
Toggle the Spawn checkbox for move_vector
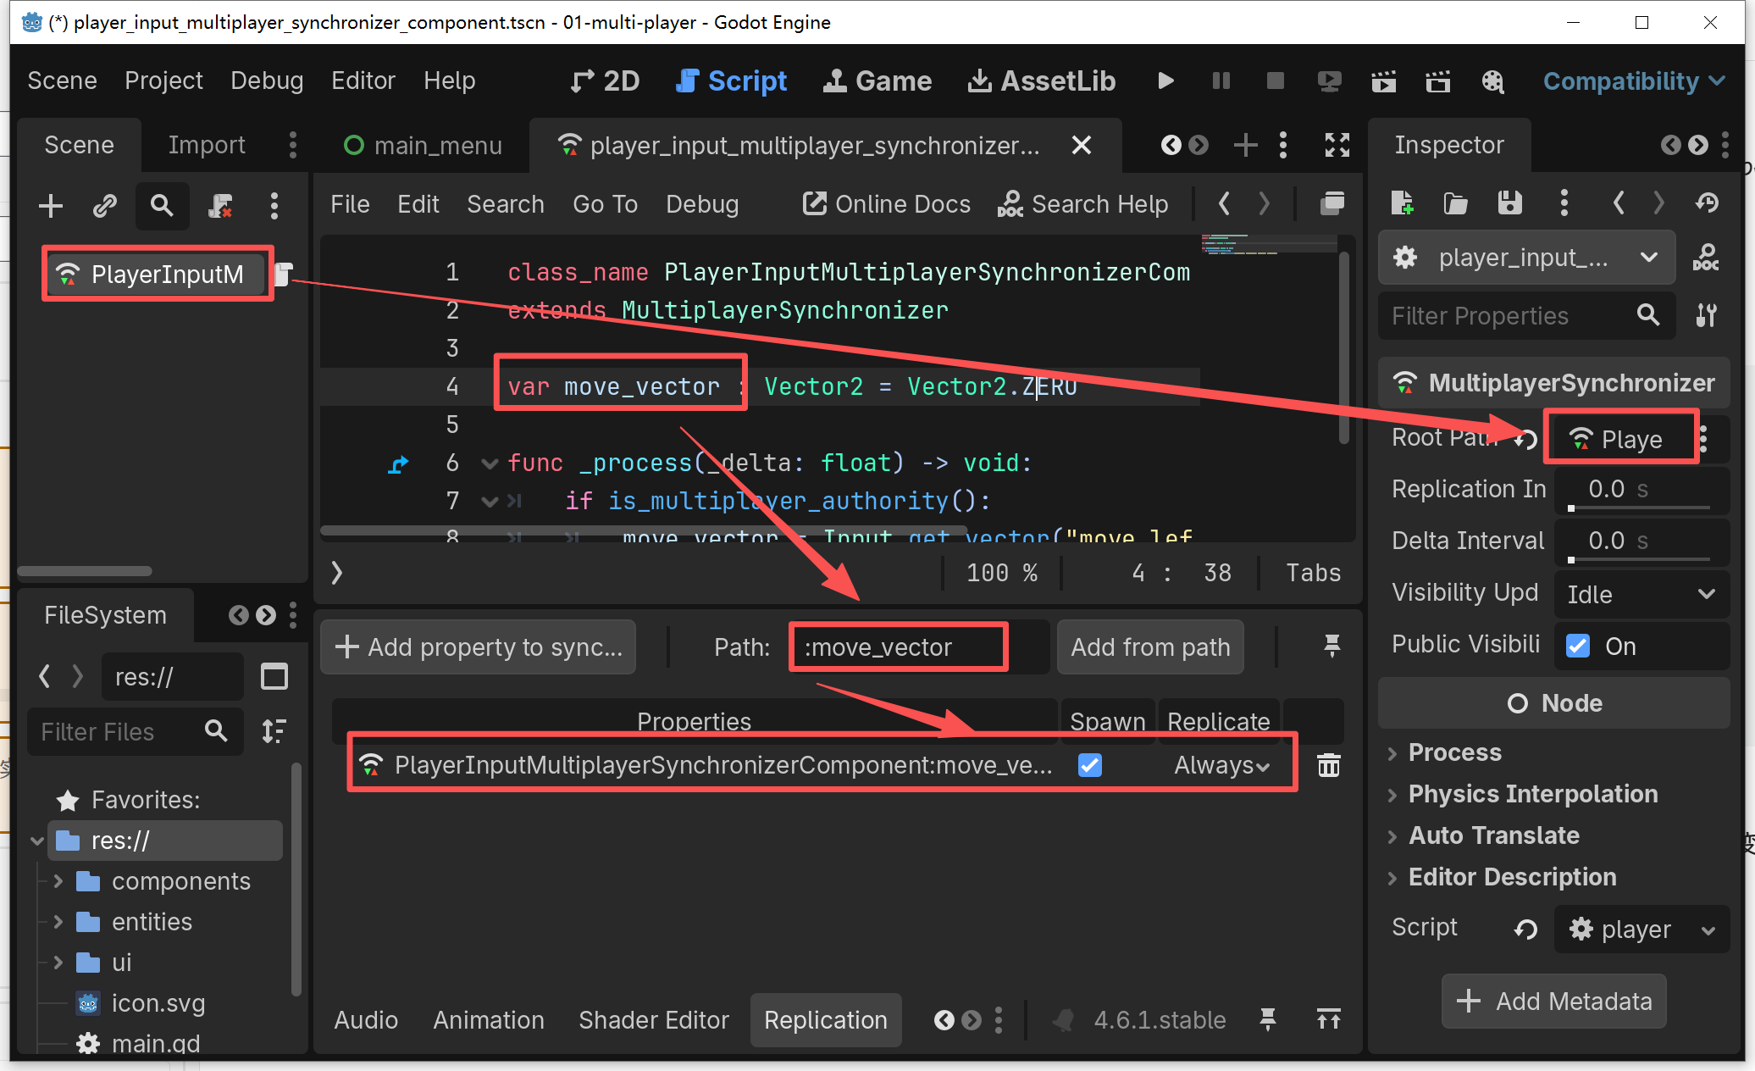(1089, 765)
